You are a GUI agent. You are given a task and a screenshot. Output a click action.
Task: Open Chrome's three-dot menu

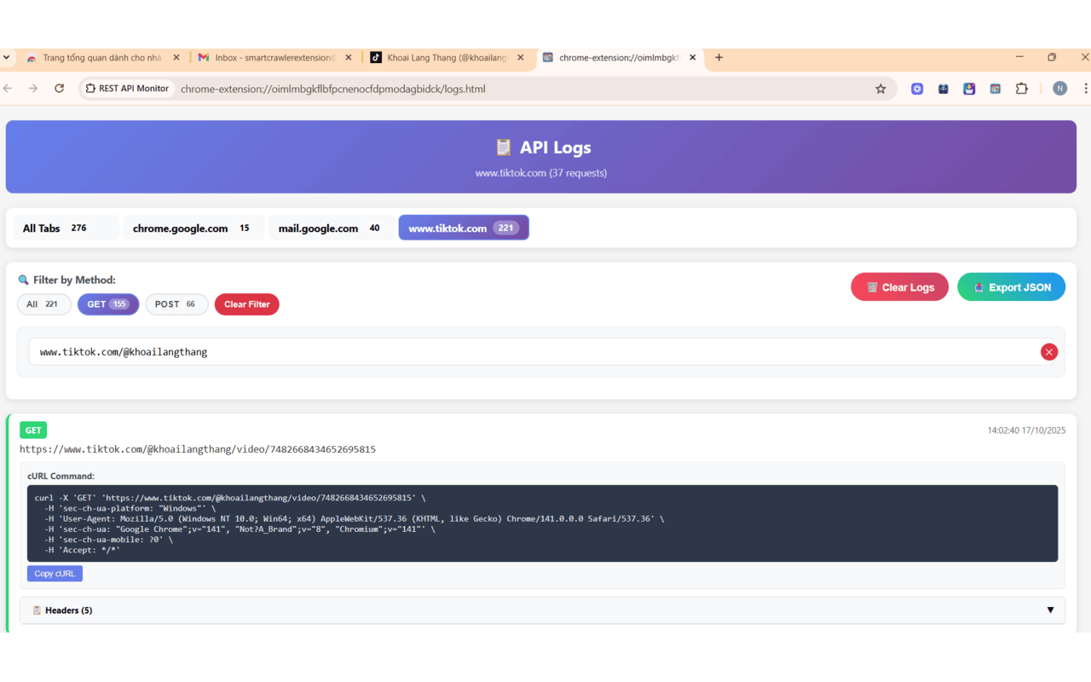1085,89
